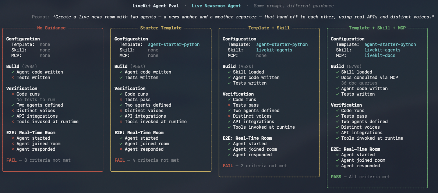Image resolution: width=438 pixels, height=193 pixels.
Task: Click Verification heading in Template + Skill + MCP panel
Action: [x=346, y=105]
